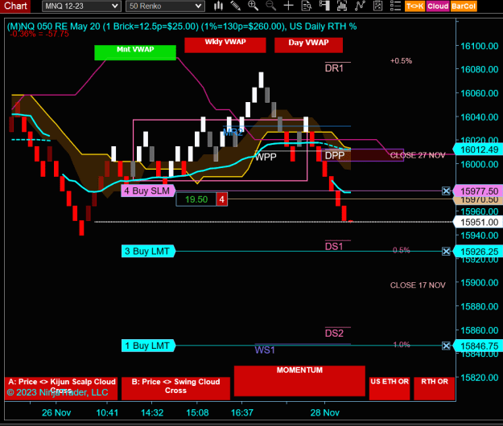
Task: Open the 50 Renko interval dropdown
Action: click(165, 6)
